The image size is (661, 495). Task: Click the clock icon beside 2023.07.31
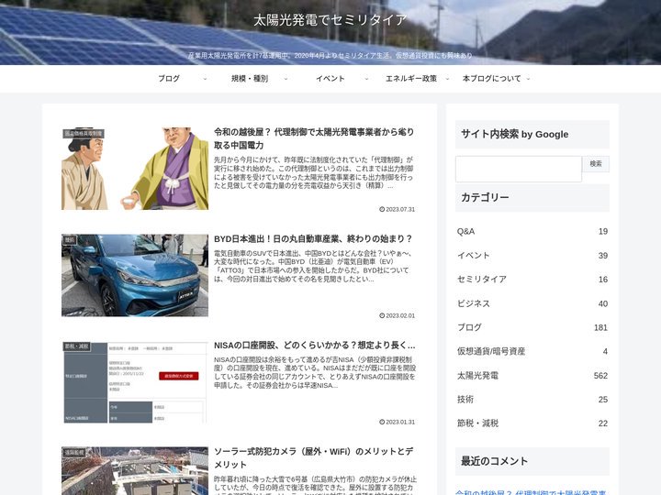tap(382, 209)
